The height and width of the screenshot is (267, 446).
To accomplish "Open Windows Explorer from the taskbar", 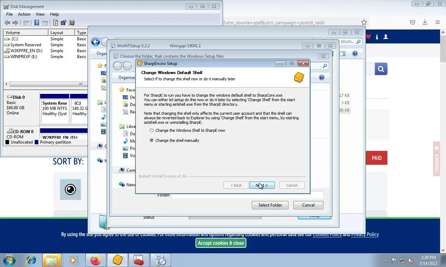I will point(52,260).
